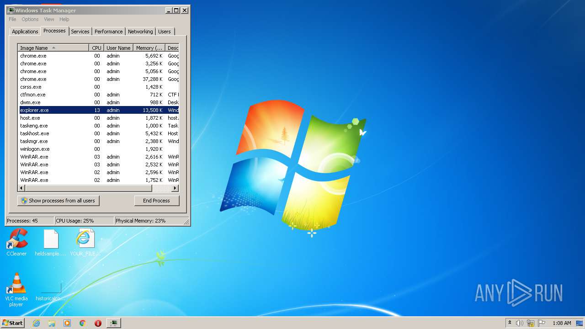Open the network tray icon
The width and height of the screenshot is (585, 329).
tap(531, 323)
